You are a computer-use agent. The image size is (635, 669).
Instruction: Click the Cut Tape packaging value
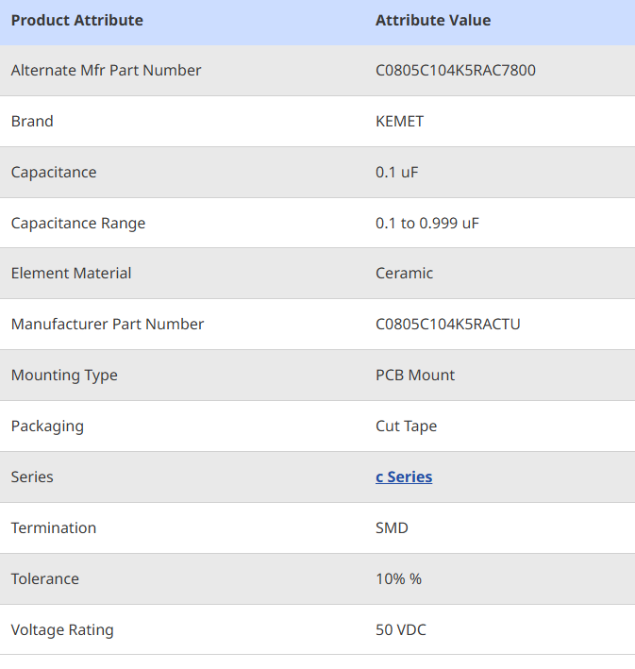[x=406, y=426]
